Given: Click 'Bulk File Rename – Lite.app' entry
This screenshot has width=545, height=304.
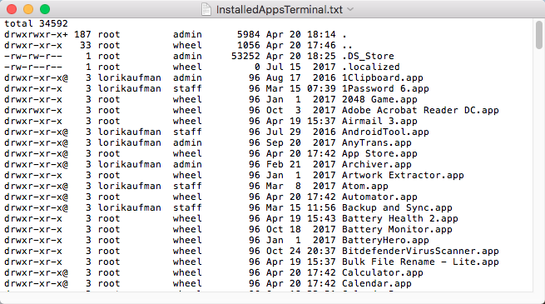Looking at the screenshot, I should pyautogui.click(x=420, y=262).
